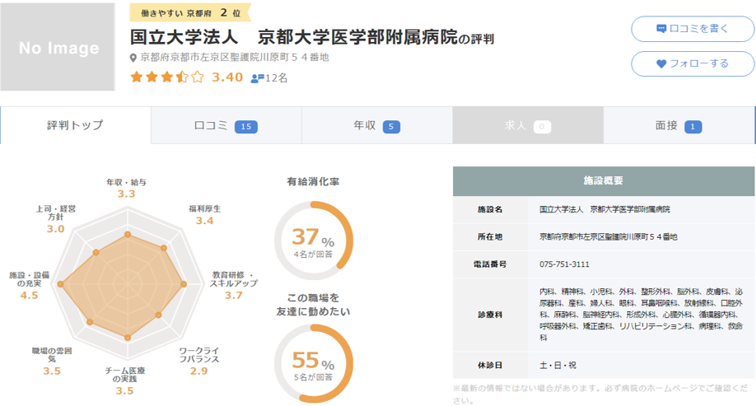Click the speech bubble icon in 口コミを書く
Image resolution: width=756 pixels, height=406 pixels.
tap(660, 29)
